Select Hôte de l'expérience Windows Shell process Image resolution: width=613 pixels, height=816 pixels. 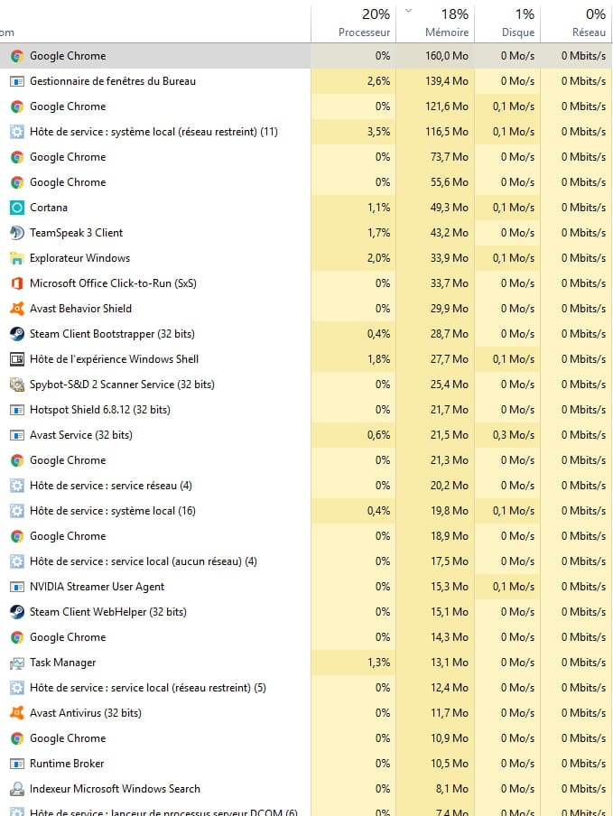114,359
